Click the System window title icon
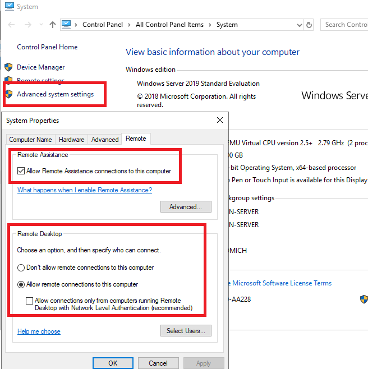Viewport: 368px width, 369px height. tap(10, 6)
